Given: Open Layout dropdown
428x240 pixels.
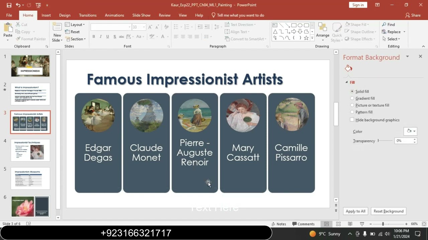Looking at the screenshot, I should (75, 25).
